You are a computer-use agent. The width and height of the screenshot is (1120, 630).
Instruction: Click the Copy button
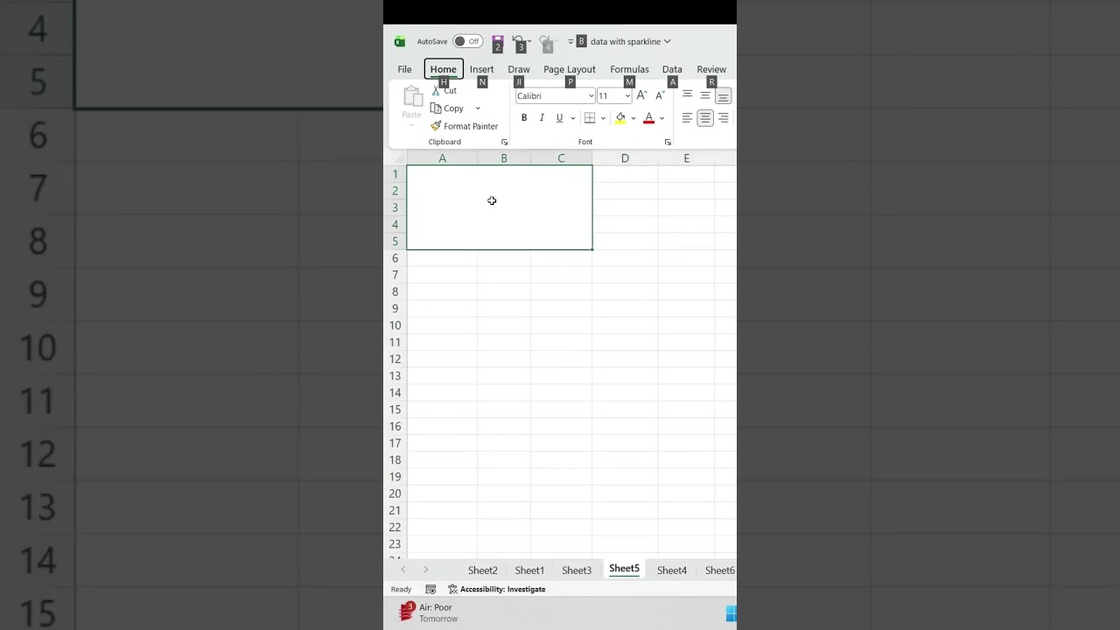[447, 108]
